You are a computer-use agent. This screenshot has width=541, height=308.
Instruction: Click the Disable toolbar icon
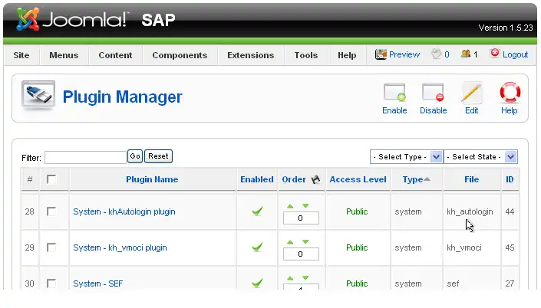click(x=433, y=94)
